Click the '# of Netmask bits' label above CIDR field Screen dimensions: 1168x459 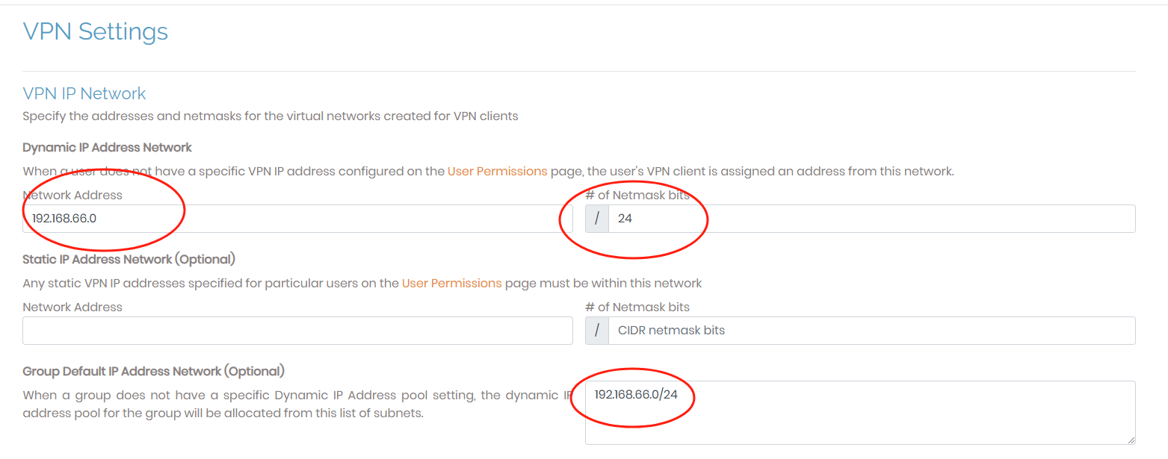[637, 307]
